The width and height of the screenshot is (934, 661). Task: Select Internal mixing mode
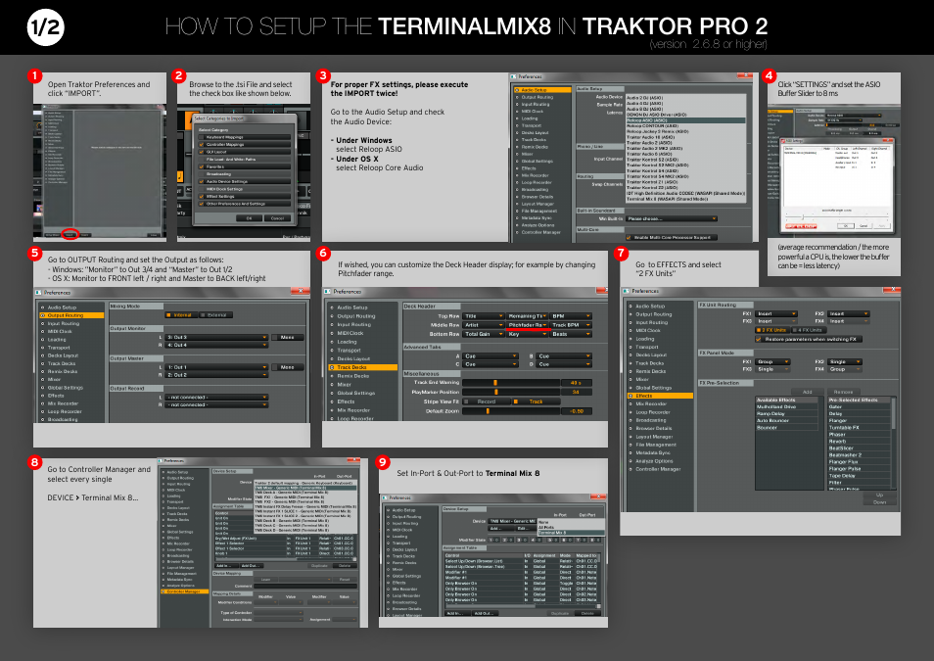pos(180,314)
